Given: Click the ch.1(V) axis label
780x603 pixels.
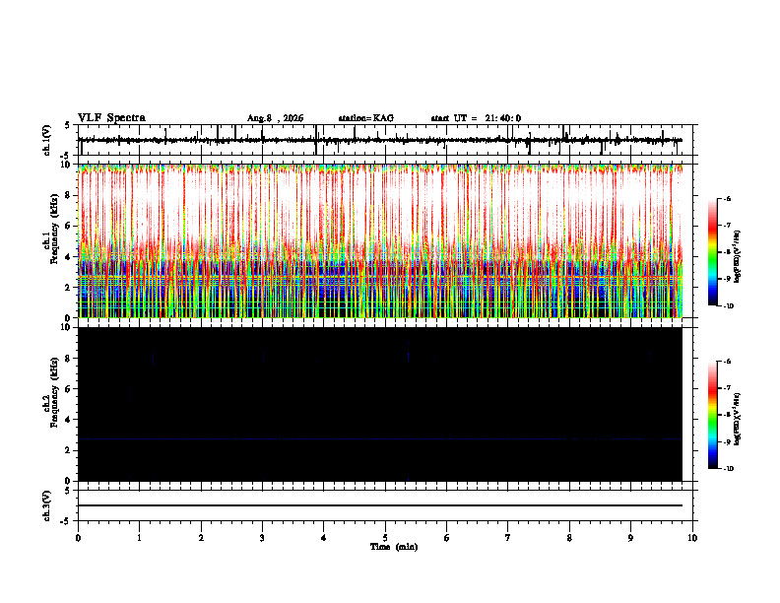Looking at the screenshot, I should tap(46, 140).
